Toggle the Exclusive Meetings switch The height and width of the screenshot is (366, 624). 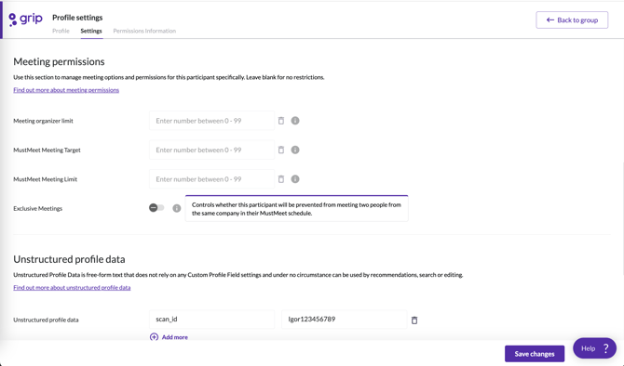point(156,207)
